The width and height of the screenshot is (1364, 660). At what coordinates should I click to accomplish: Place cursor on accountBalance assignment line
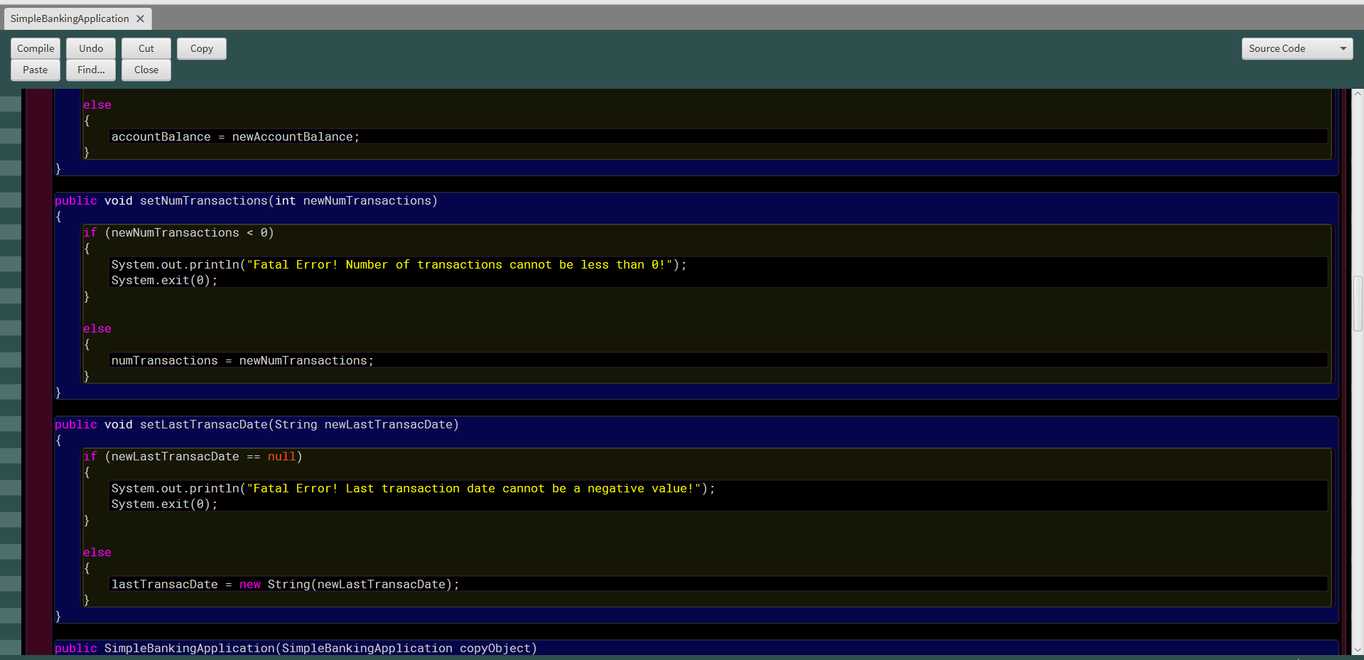[x=234, y=136]
